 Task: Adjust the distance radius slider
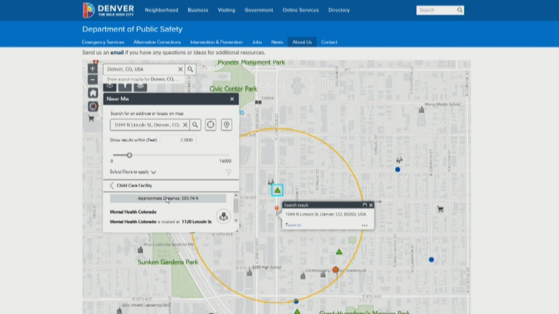pyautogui.click(x=129, y=155)
